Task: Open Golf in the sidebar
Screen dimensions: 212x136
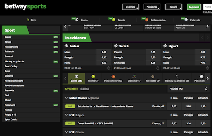Action: 31,95
